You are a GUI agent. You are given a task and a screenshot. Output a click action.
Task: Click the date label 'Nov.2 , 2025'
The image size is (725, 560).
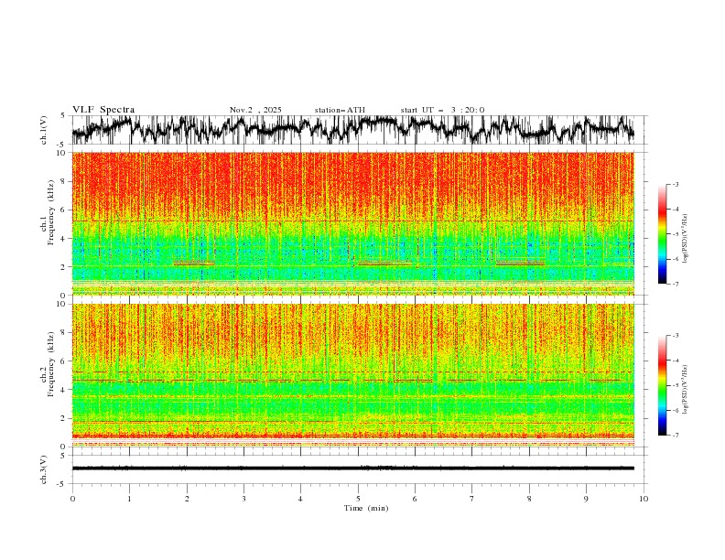pyautogui.click(x=255, y=110)
